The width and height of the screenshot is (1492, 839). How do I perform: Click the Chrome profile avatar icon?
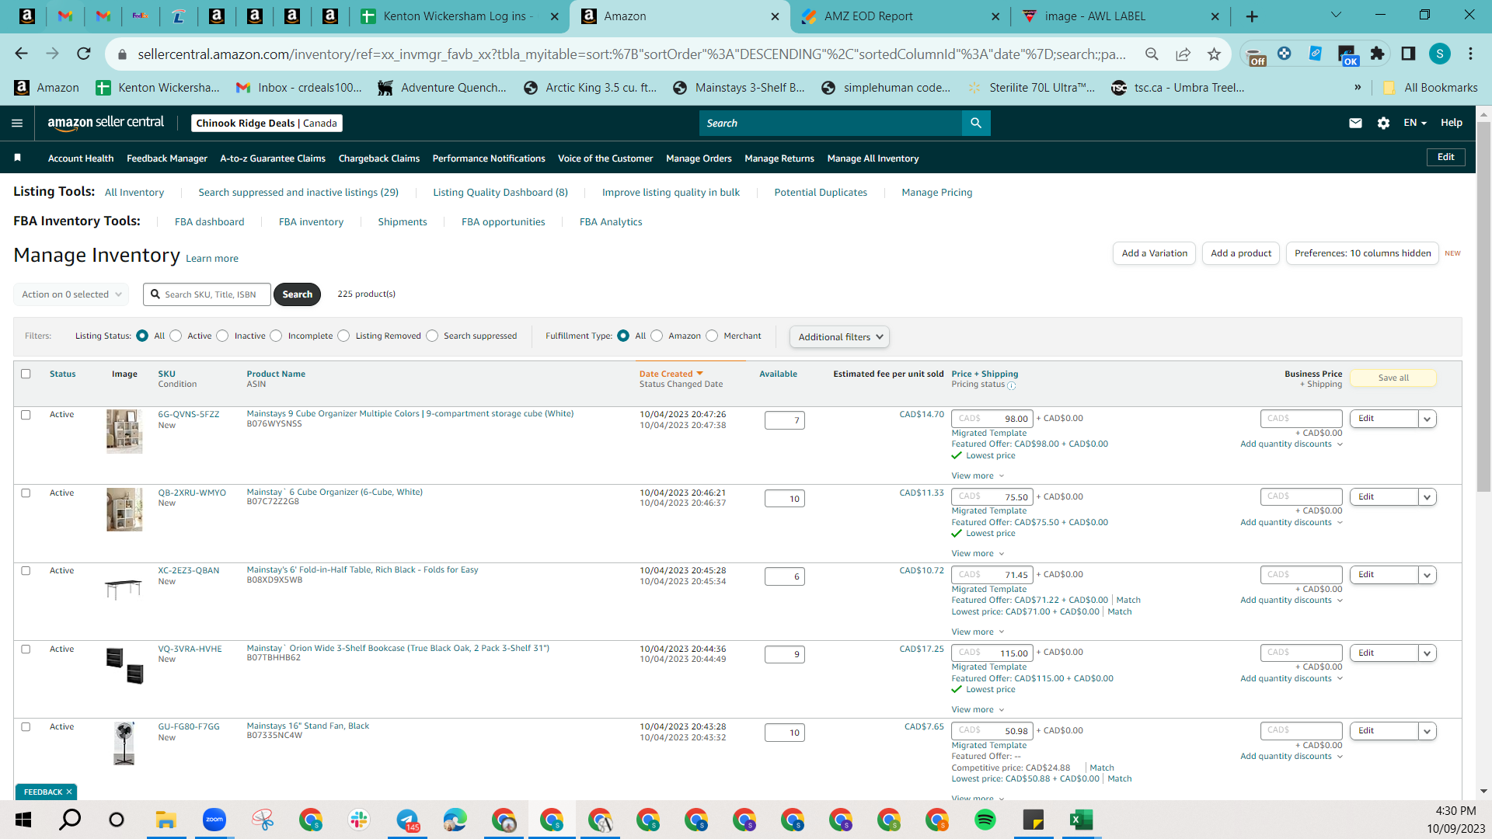1440,54
